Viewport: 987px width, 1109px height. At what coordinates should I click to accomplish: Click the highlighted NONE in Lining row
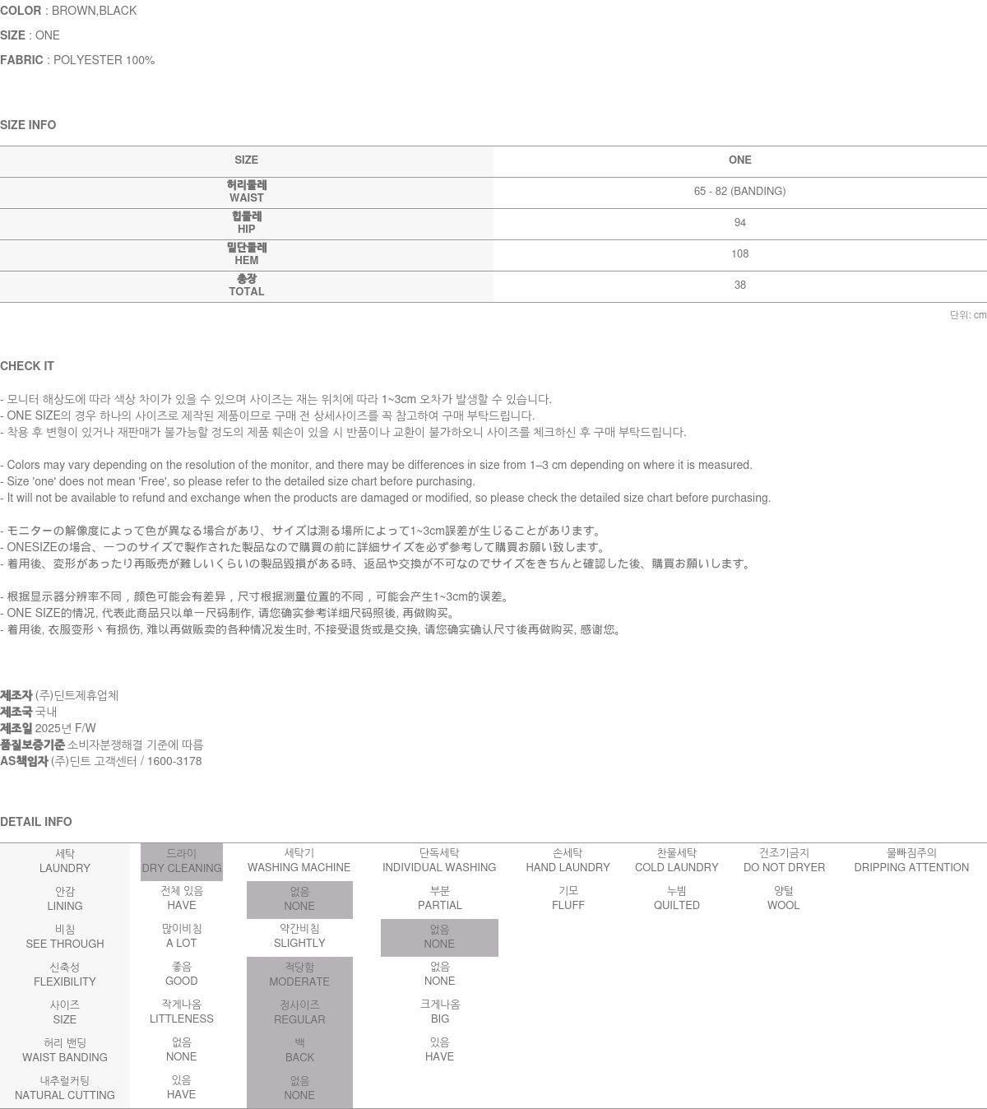click(299, 899)
